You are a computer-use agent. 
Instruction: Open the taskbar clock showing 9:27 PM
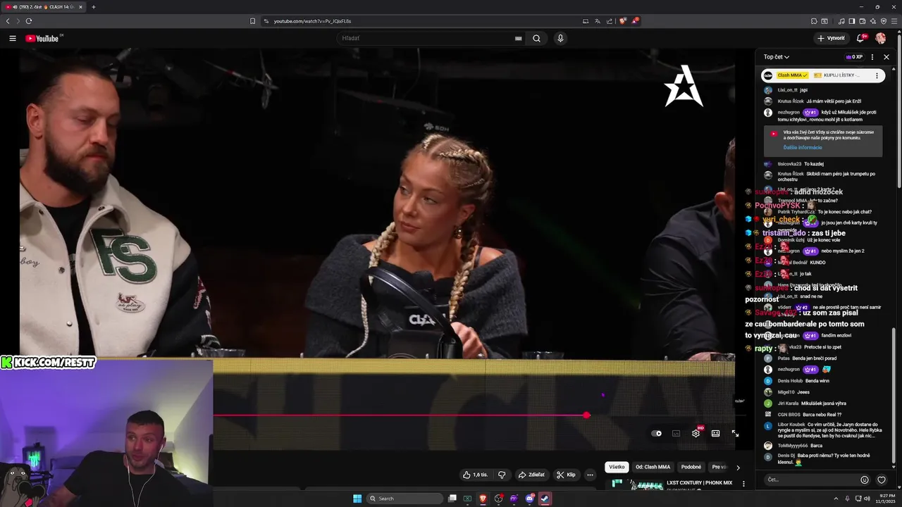885,499
